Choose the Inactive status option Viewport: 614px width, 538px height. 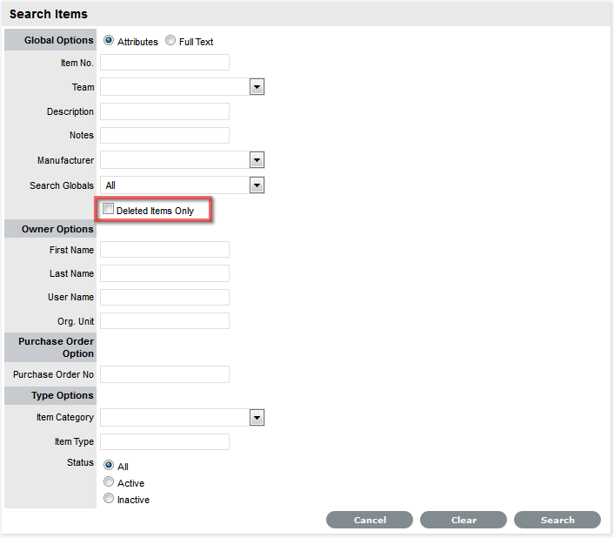tap(109, 499)
